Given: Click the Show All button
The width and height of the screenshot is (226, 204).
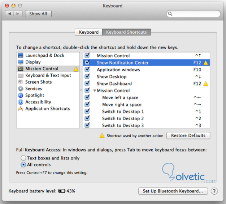Looking at the screenshot, I should click(x=38, y=14).
